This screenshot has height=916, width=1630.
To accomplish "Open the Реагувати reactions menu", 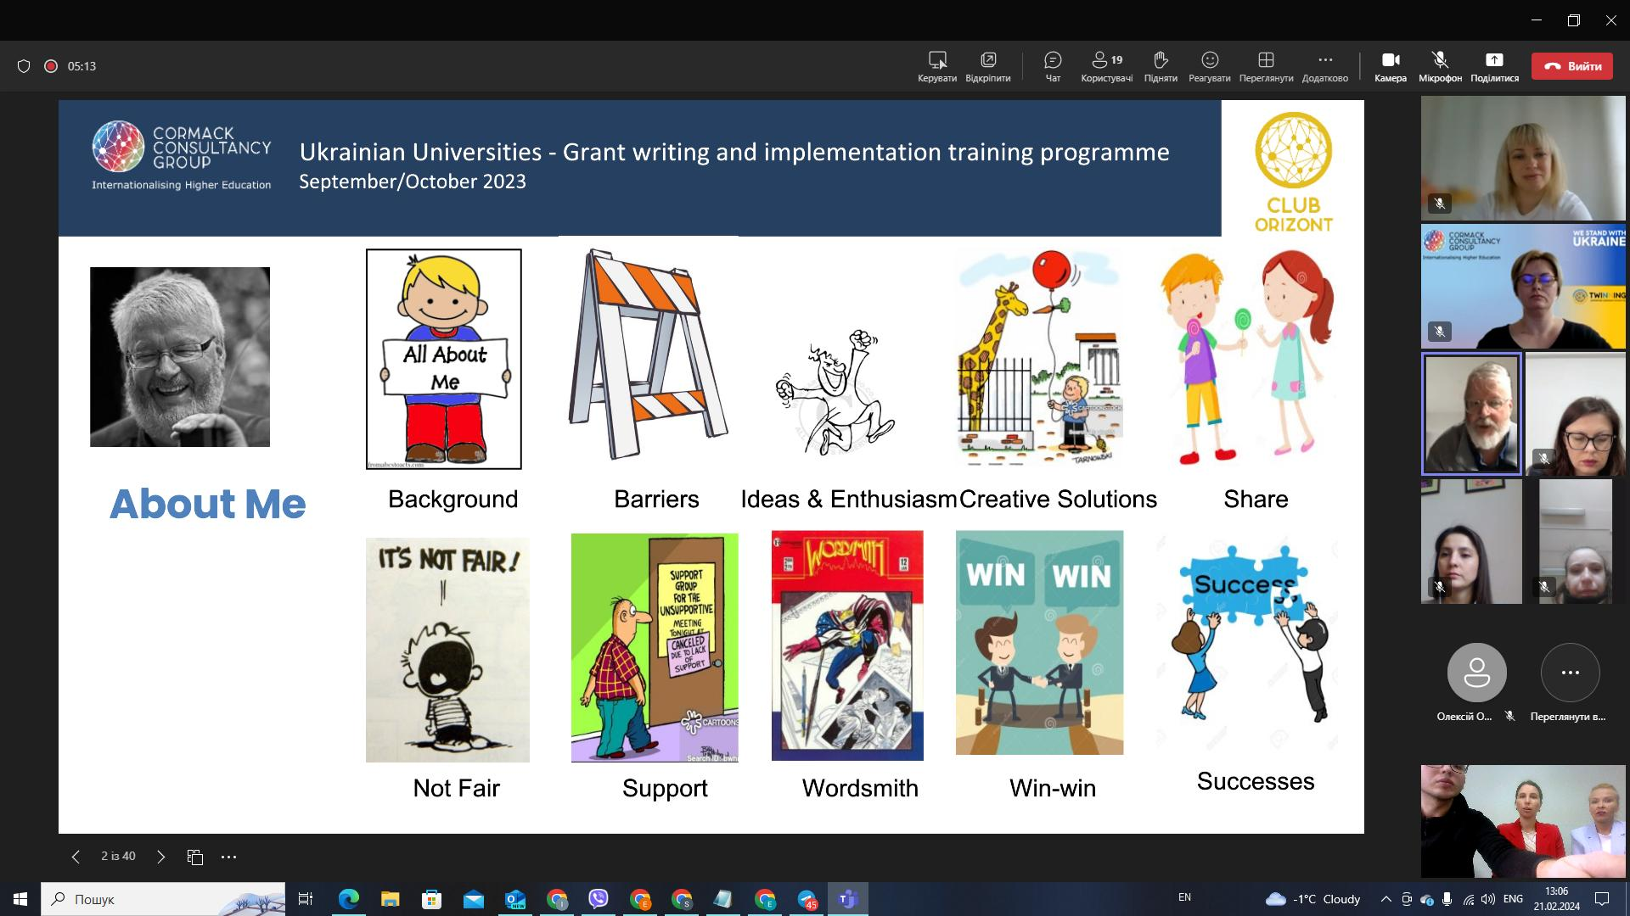I will coord(1210,66).
